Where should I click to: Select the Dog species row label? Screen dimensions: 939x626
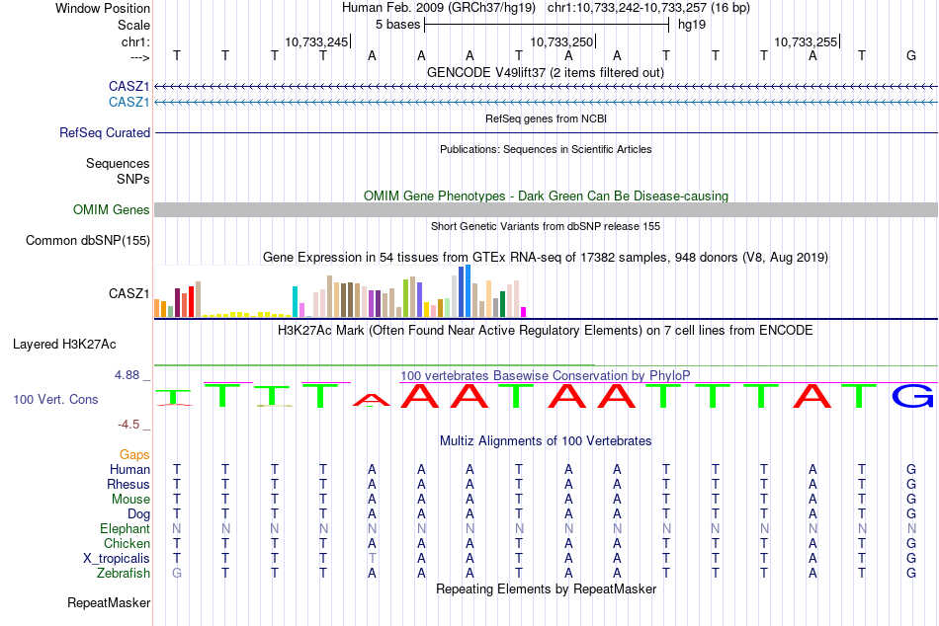click(139, 513)
